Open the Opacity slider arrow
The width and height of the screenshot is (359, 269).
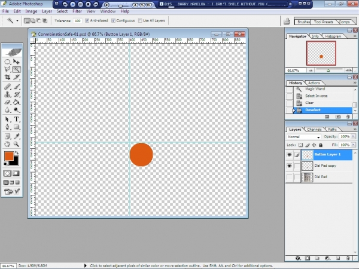tap(353, 136)
